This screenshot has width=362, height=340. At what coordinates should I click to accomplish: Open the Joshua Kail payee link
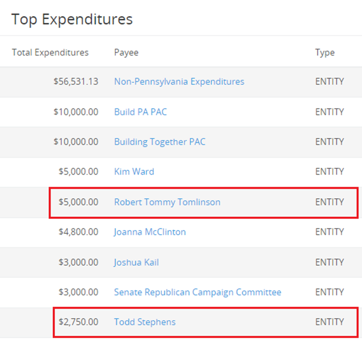point(136,262)
